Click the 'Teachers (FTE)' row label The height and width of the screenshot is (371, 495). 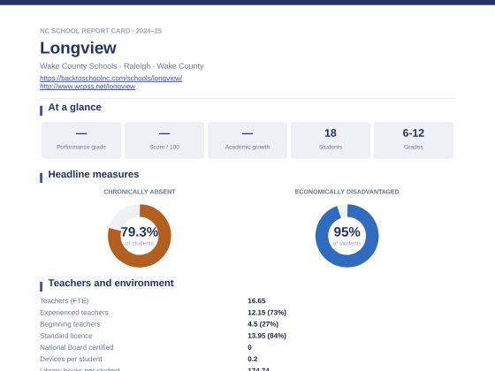coord(64,301)
